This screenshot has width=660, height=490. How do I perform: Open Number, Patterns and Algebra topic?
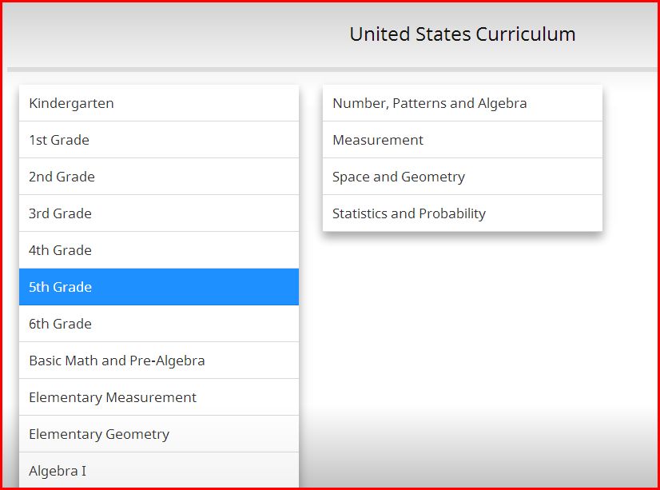[462, 103]
